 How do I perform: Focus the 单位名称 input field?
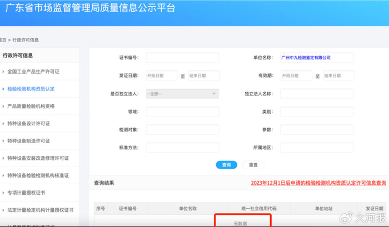[x=317, y=58]
